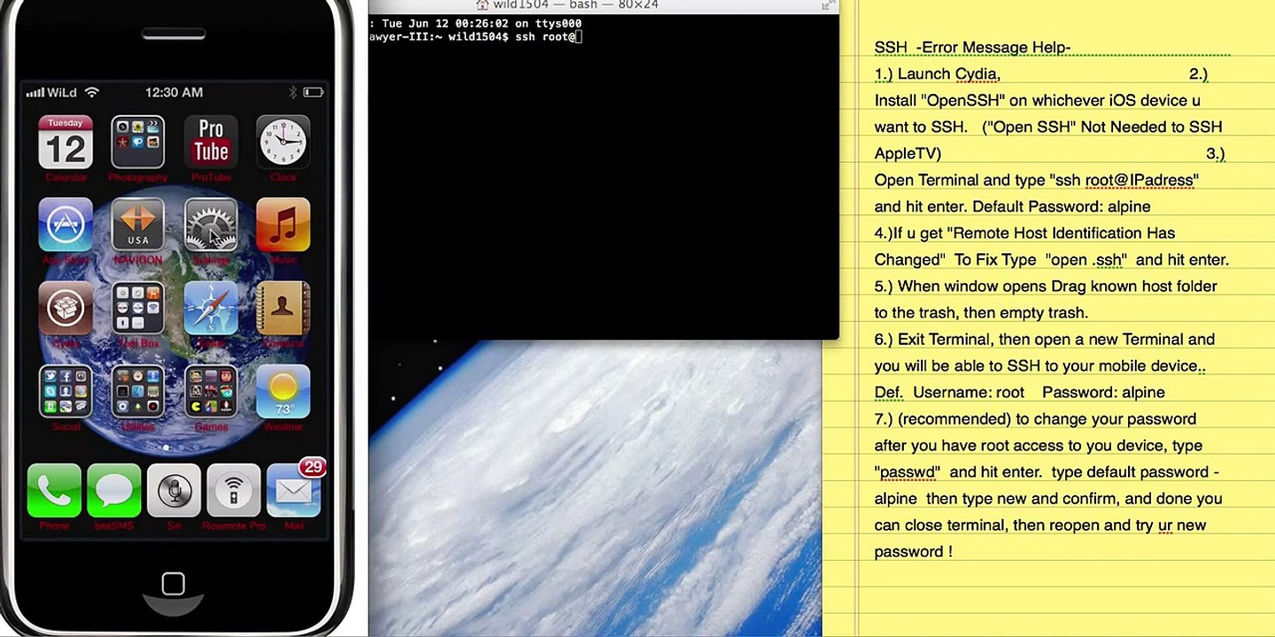Tap the 12:30 AM clock in status bar

(174, 92)
